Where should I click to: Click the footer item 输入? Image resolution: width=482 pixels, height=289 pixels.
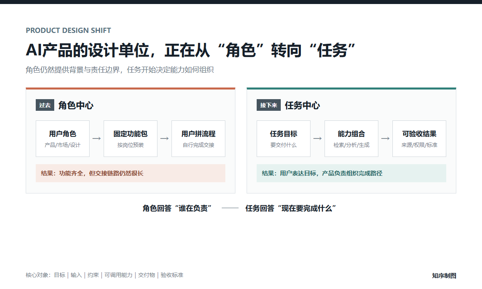coord(76,275)
